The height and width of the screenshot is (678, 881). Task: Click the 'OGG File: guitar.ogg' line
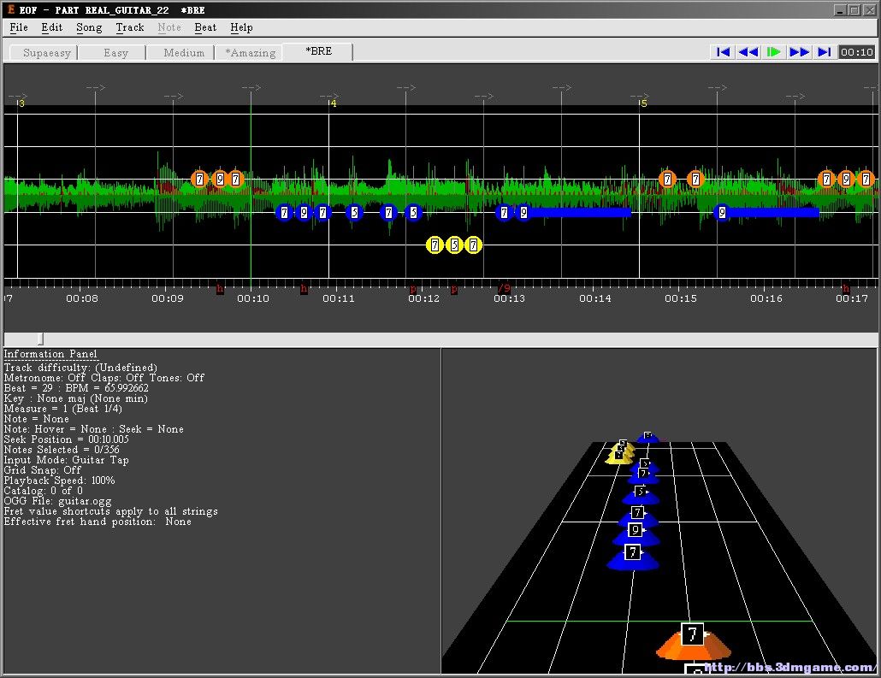(58, 501)
